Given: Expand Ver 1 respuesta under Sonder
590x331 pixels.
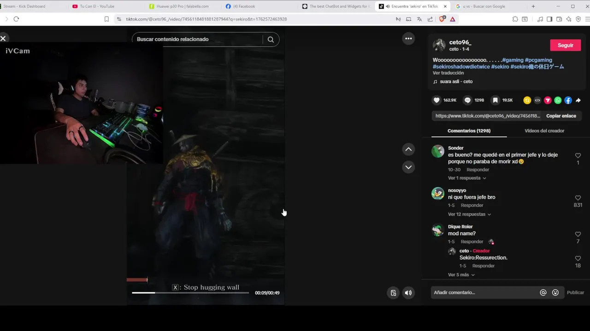Looking at the screenshot, I should click(x=467, y=178).
